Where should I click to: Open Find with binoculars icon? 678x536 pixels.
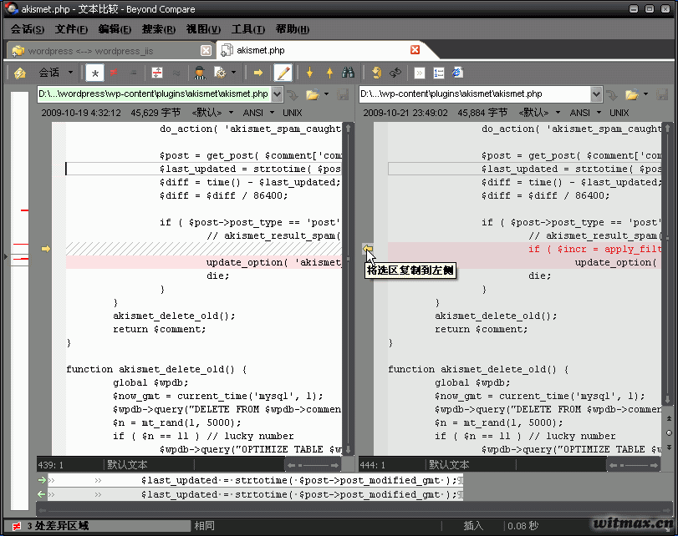coord(348,73)
